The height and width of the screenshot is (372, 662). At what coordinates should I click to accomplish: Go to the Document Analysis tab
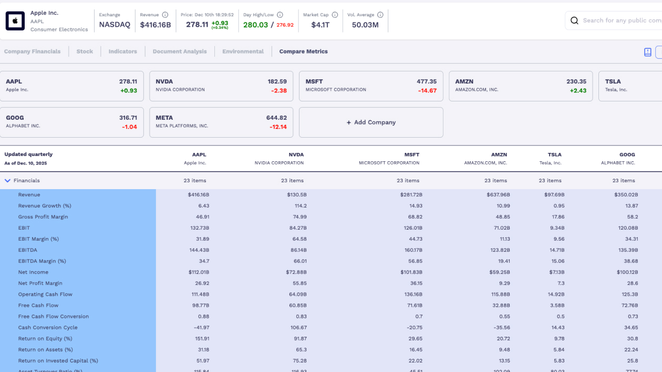(180, 51)
